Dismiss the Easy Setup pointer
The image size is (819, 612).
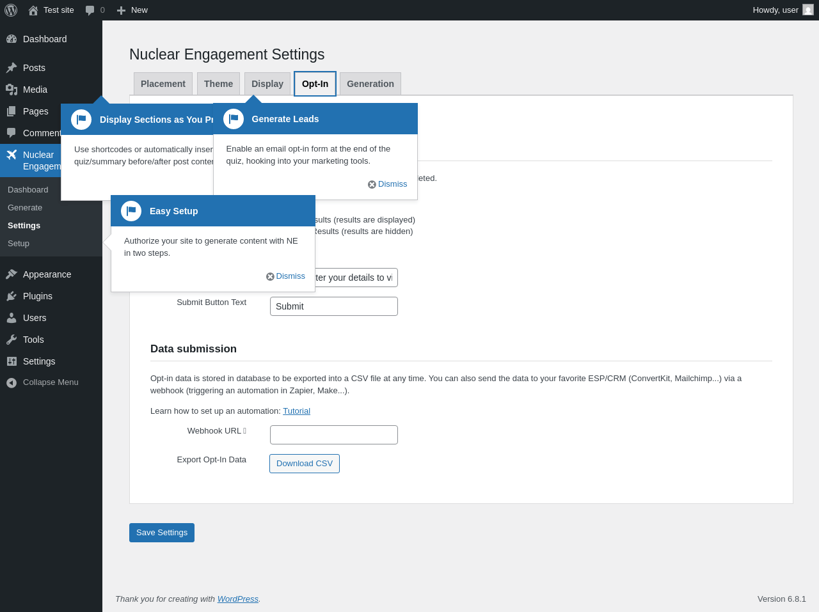pyautogui.click(x=286, y=276)
